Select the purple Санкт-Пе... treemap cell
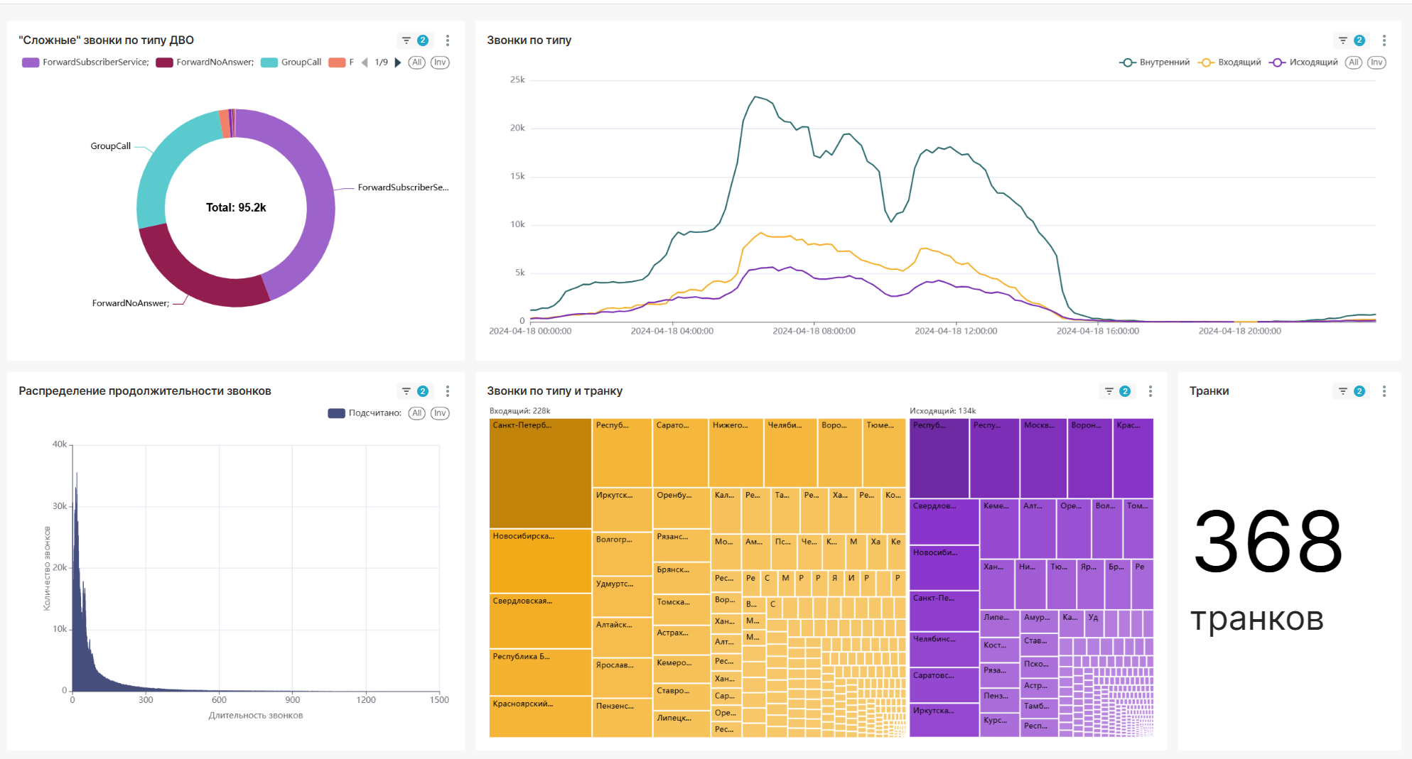 coord(944,612)
